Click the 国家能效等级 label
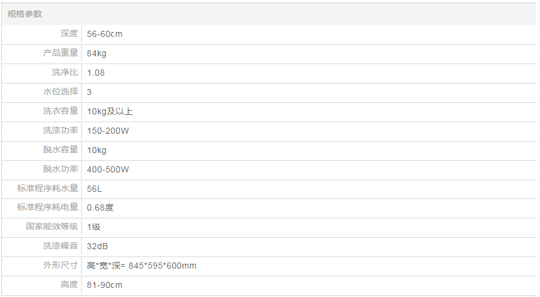 [52, 227]
